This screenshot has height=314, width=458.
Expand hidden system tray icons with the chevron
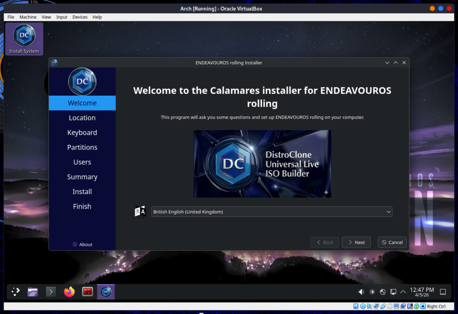tap(403, 292)
